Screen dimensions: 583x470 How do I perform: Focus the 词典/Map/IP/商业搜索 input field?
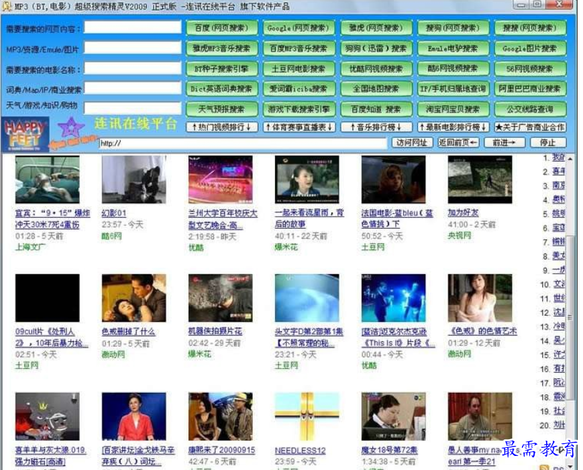[x=133, y=88]
